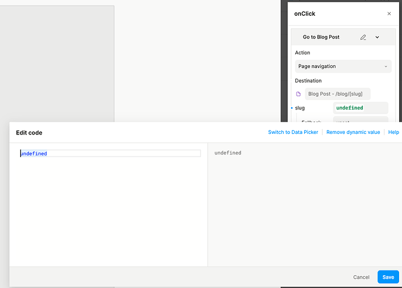402x288 pixels.
Task: Click into the code editor input line
Action: pos(111,154)
